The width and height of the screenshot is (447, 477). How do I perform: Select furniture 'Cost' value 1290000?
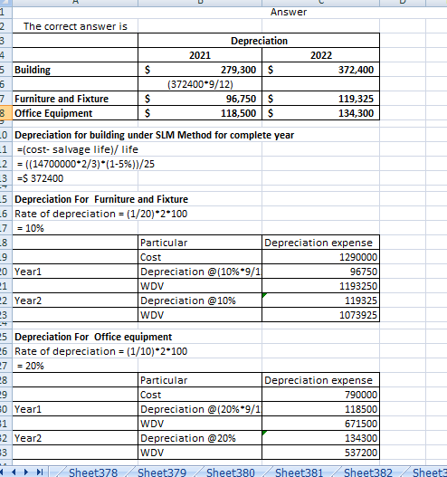[x=321, y=257]
